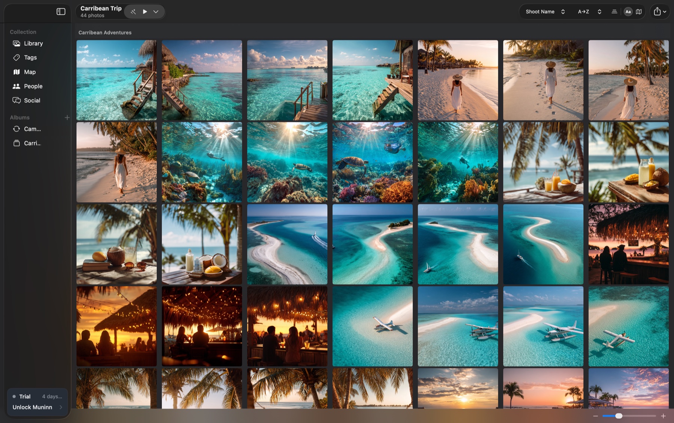Click the '44 photos' count text
674x423 pixels.
point(92,16)
